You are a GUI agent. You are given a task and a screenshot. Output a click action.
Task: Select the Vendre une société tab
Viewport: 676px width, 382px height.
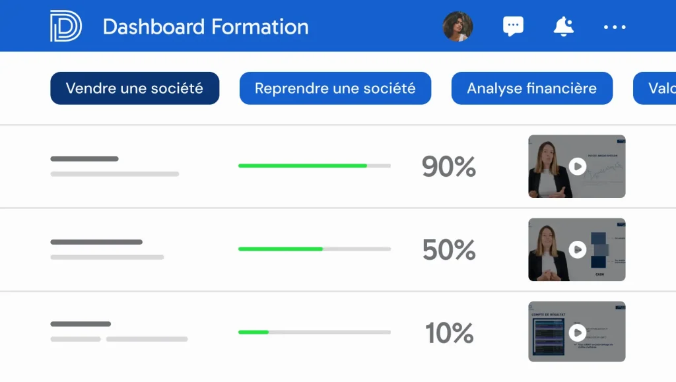click(x=135, y=88)
